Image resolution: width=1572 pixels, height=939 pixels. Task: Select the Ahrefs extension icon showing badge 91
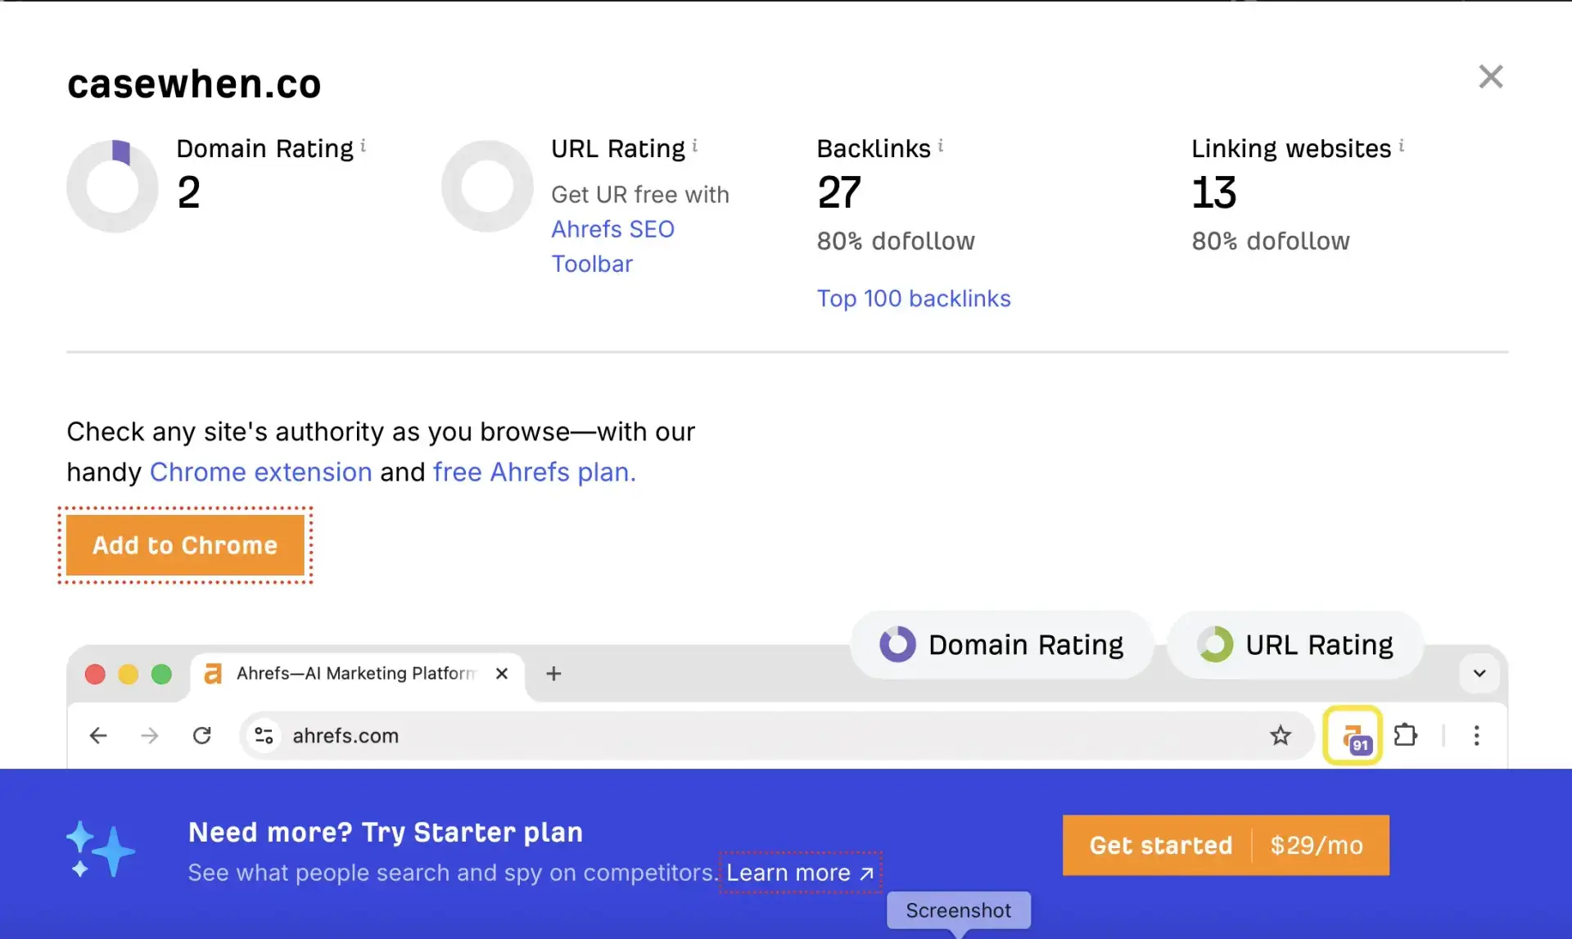tap(1352, 735)
